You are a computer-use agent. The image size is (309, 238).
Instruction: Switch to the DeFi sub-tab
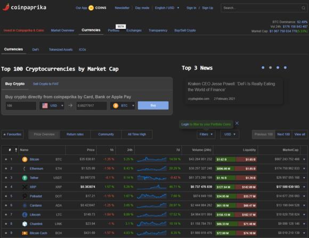tap(36, 50)
